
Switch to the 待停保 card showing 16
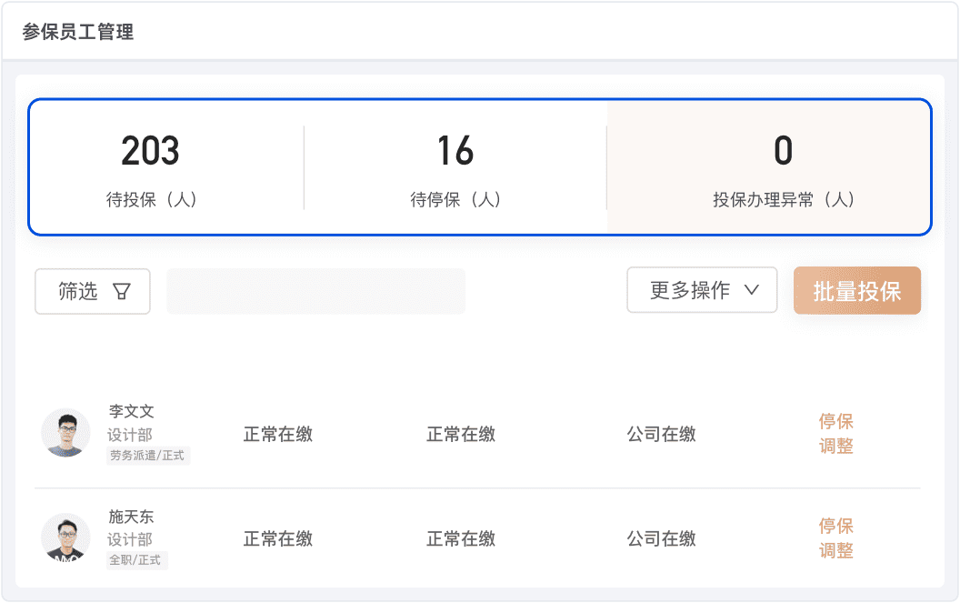point(455,167)
